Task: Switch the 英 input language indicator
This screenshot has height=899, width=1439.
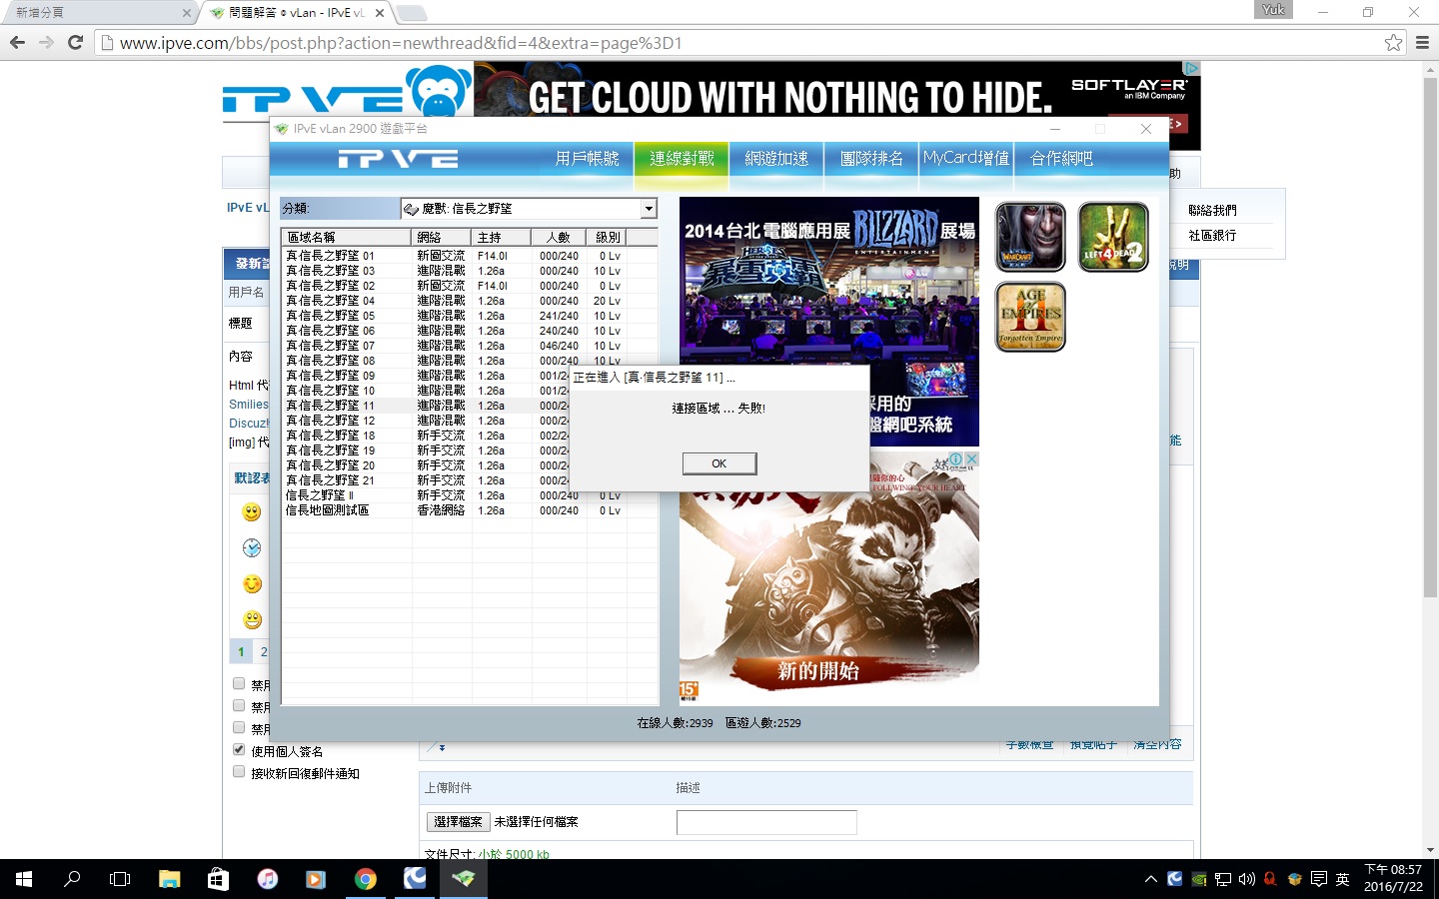Action: (1343, 880)
